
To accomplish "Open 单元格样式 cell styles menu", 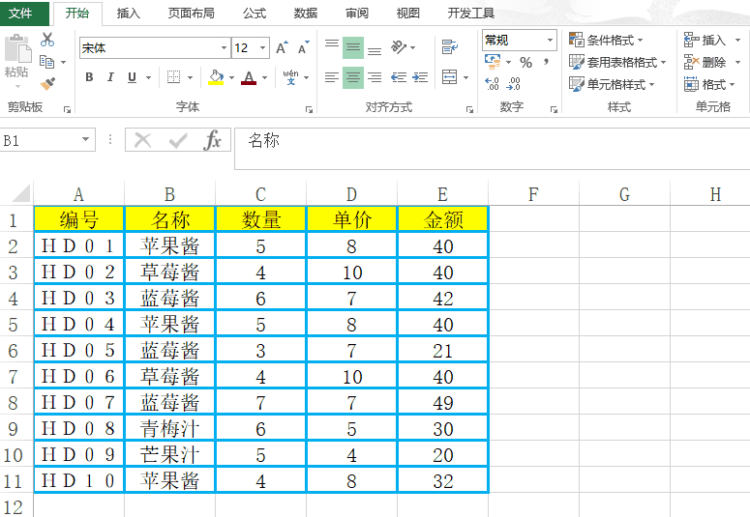I will (x=612, y=85).
